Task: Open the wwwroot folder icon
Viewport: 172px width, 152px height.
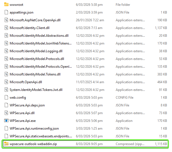Action: pos(6,5)
